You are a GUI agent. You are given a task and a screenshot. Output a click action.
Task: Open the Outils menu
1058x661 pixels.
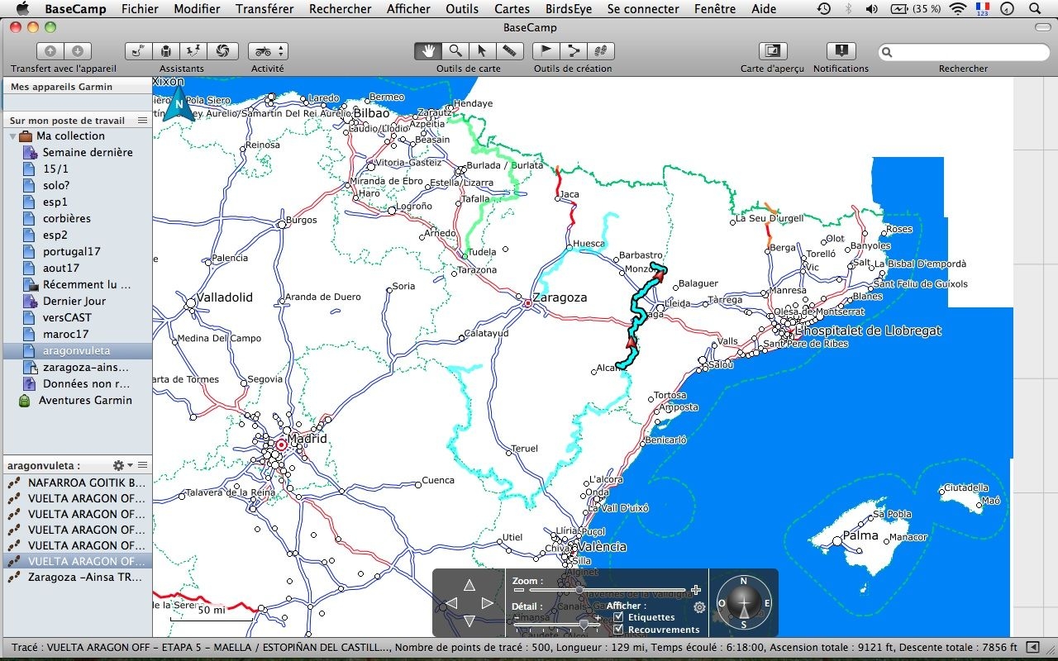click(x=462, y=9)
